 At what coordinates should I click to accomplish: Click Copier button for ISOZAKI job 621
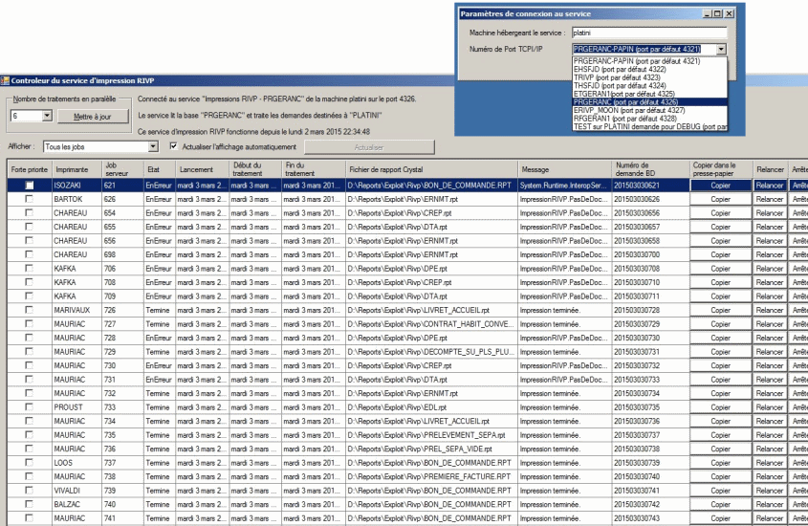coord(720,185)
